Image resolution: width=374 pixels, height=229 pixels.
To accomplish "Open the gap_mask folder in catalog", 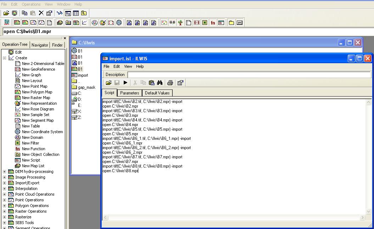I will click(x=86, y=87).
